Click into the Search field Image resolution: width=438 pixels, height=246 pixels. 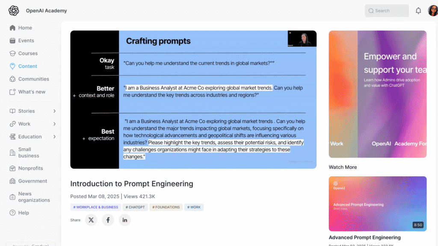[x=387, y=11]
